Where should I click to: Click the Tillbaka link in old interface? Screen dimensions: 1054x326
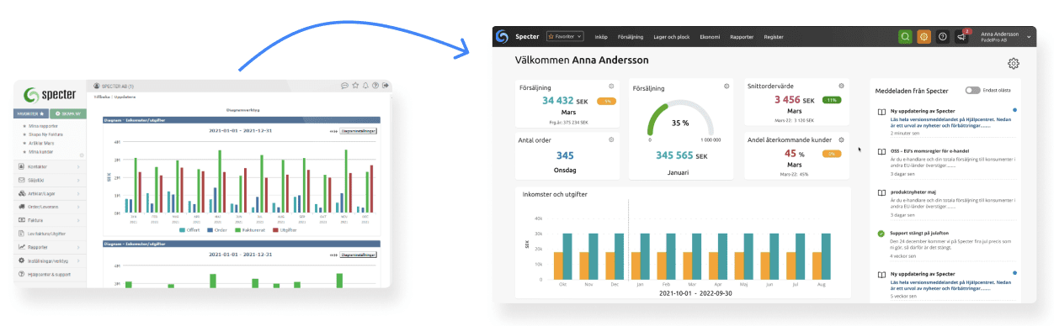[101, 97]
